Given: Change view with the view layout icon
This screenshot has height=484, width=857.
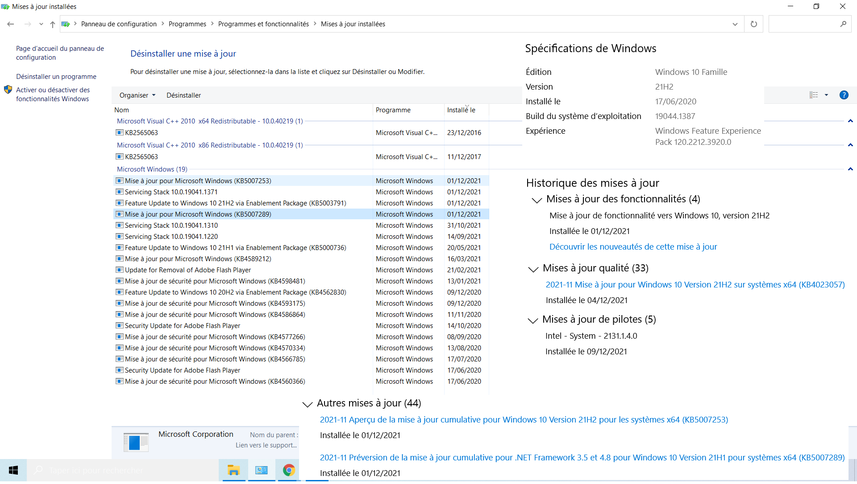Looking at the screenshot, I should pyautogui.click(x=814, y=95).
